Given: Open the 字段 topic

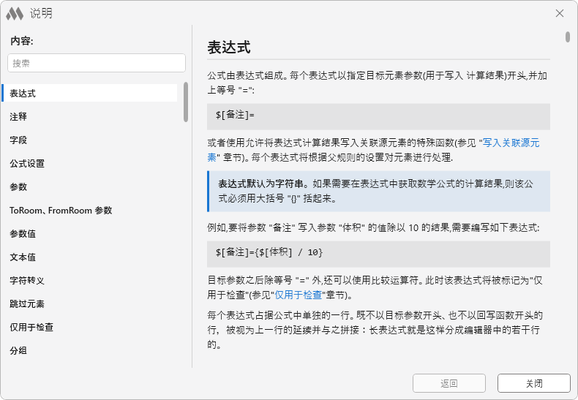Looking at the screenshot, I should [89, 140].
